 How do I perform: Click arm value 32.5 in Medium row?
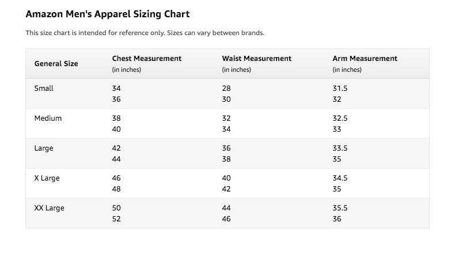point(340,118)
